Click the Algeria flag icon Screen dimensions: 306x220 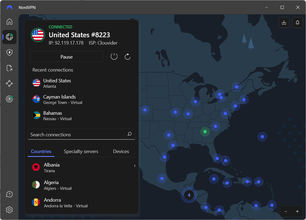click(x=36, y=185)
